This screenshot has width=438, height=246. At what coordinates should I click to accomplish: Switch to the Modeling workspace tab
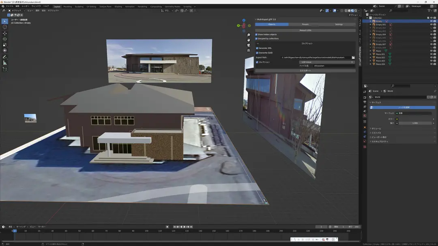click(68, 6)
